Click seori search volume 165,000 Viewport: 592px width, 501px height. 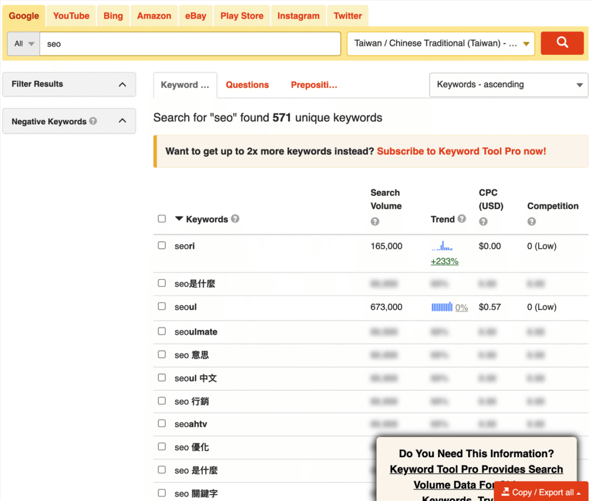point(386,246)
